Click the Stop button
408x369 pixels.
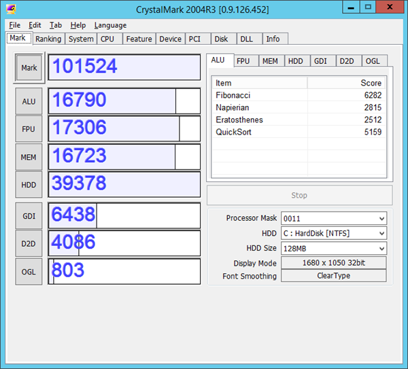(299, 195)
